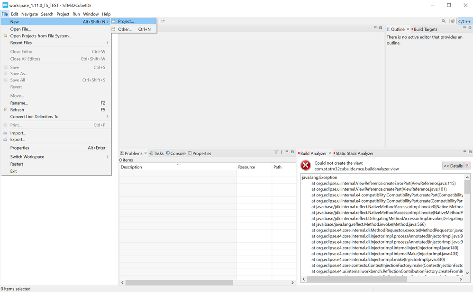Open the Help menu
This screenshot has width=473, height=292.
(106, 14)
